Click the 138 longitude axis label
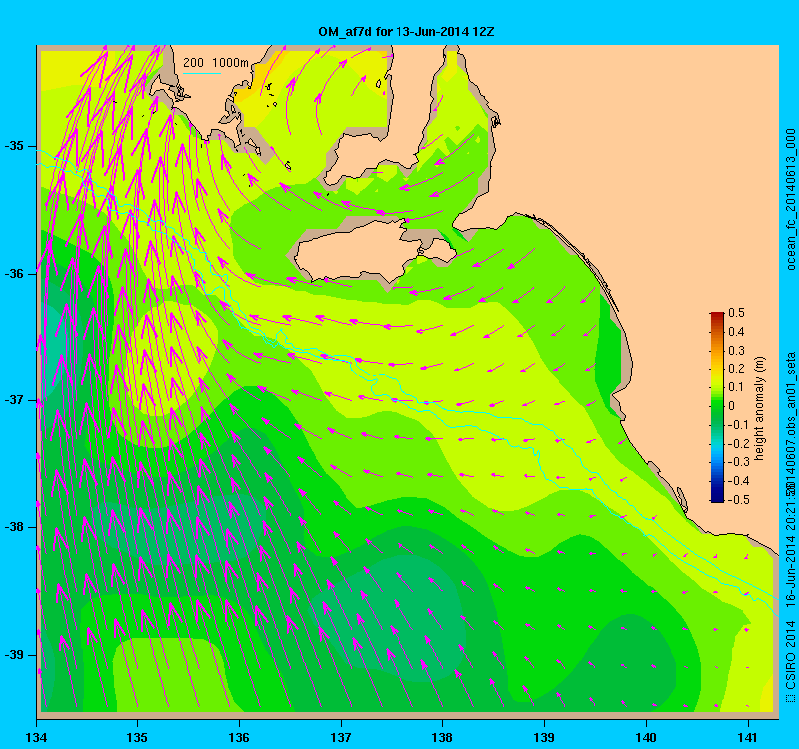This screenshot has width=799, height=749. (442, 738)
